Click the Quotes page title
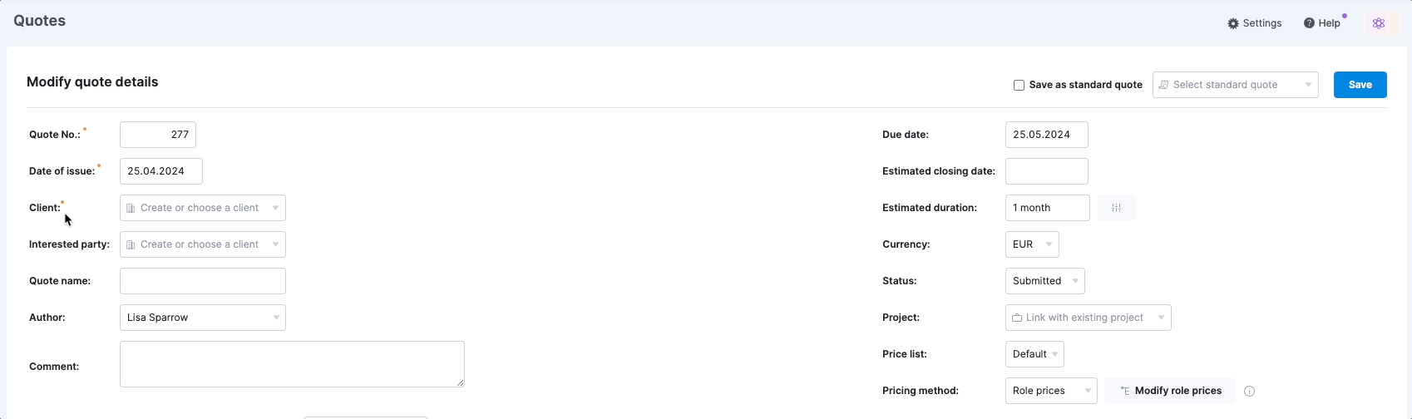Screen dimensions: 1412x419 pos(39,21)
